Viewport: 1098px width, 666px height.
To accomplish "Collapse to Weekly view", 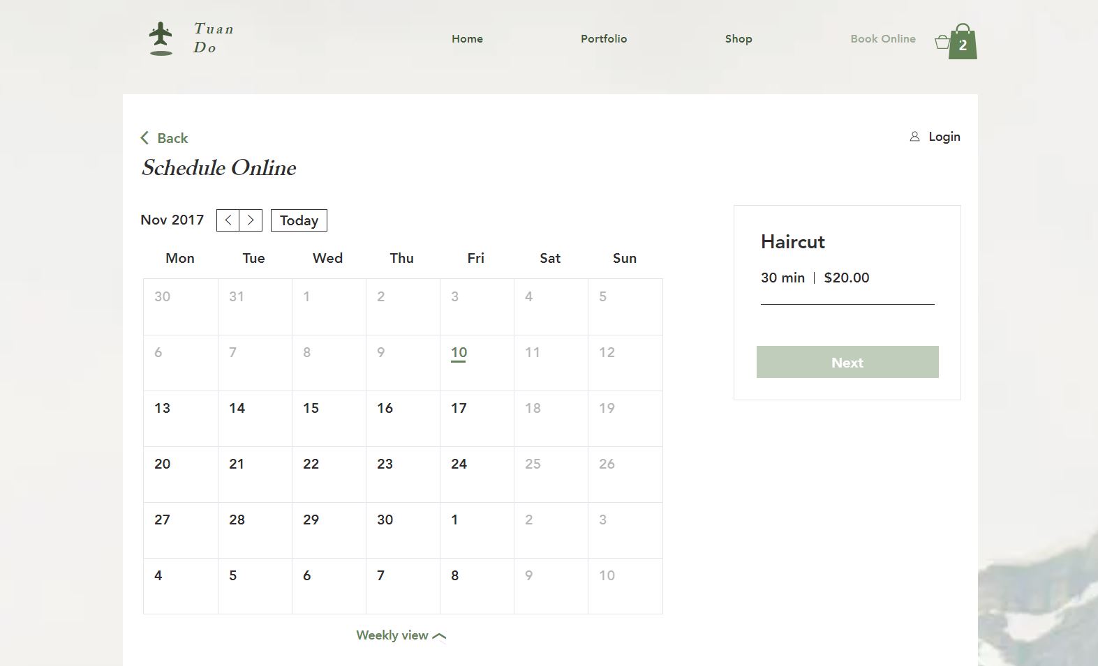I will pos(401,635).
